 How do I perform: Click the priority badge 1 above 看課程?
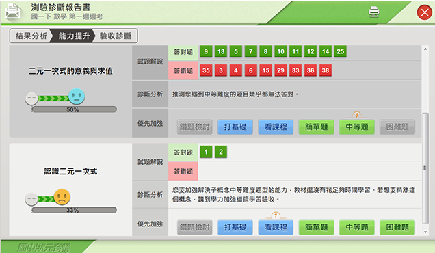click(276, 215)
